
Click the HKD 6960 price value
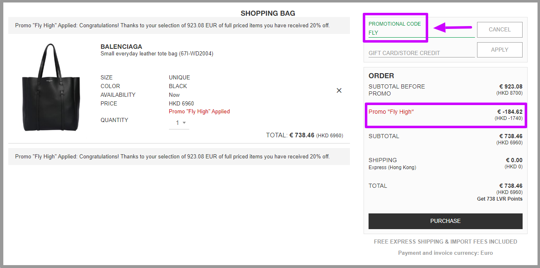(181, 103)
